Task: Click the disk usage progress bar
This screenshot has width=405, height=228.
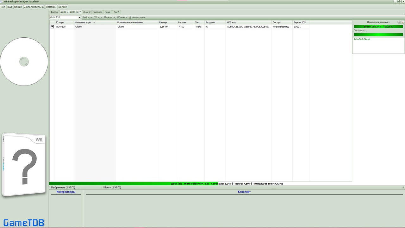Action: click(x=201, y=184)
